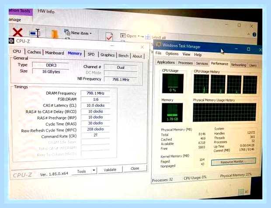Click the Cycle Time 30 clocks value
Viewport: 271px width, 208px height.
95,123
